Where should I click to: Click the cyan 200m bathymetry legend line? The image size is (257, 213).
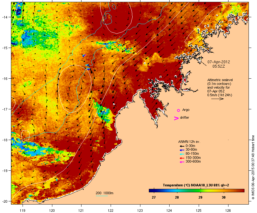pyautogui.click(x=102, y=196)
